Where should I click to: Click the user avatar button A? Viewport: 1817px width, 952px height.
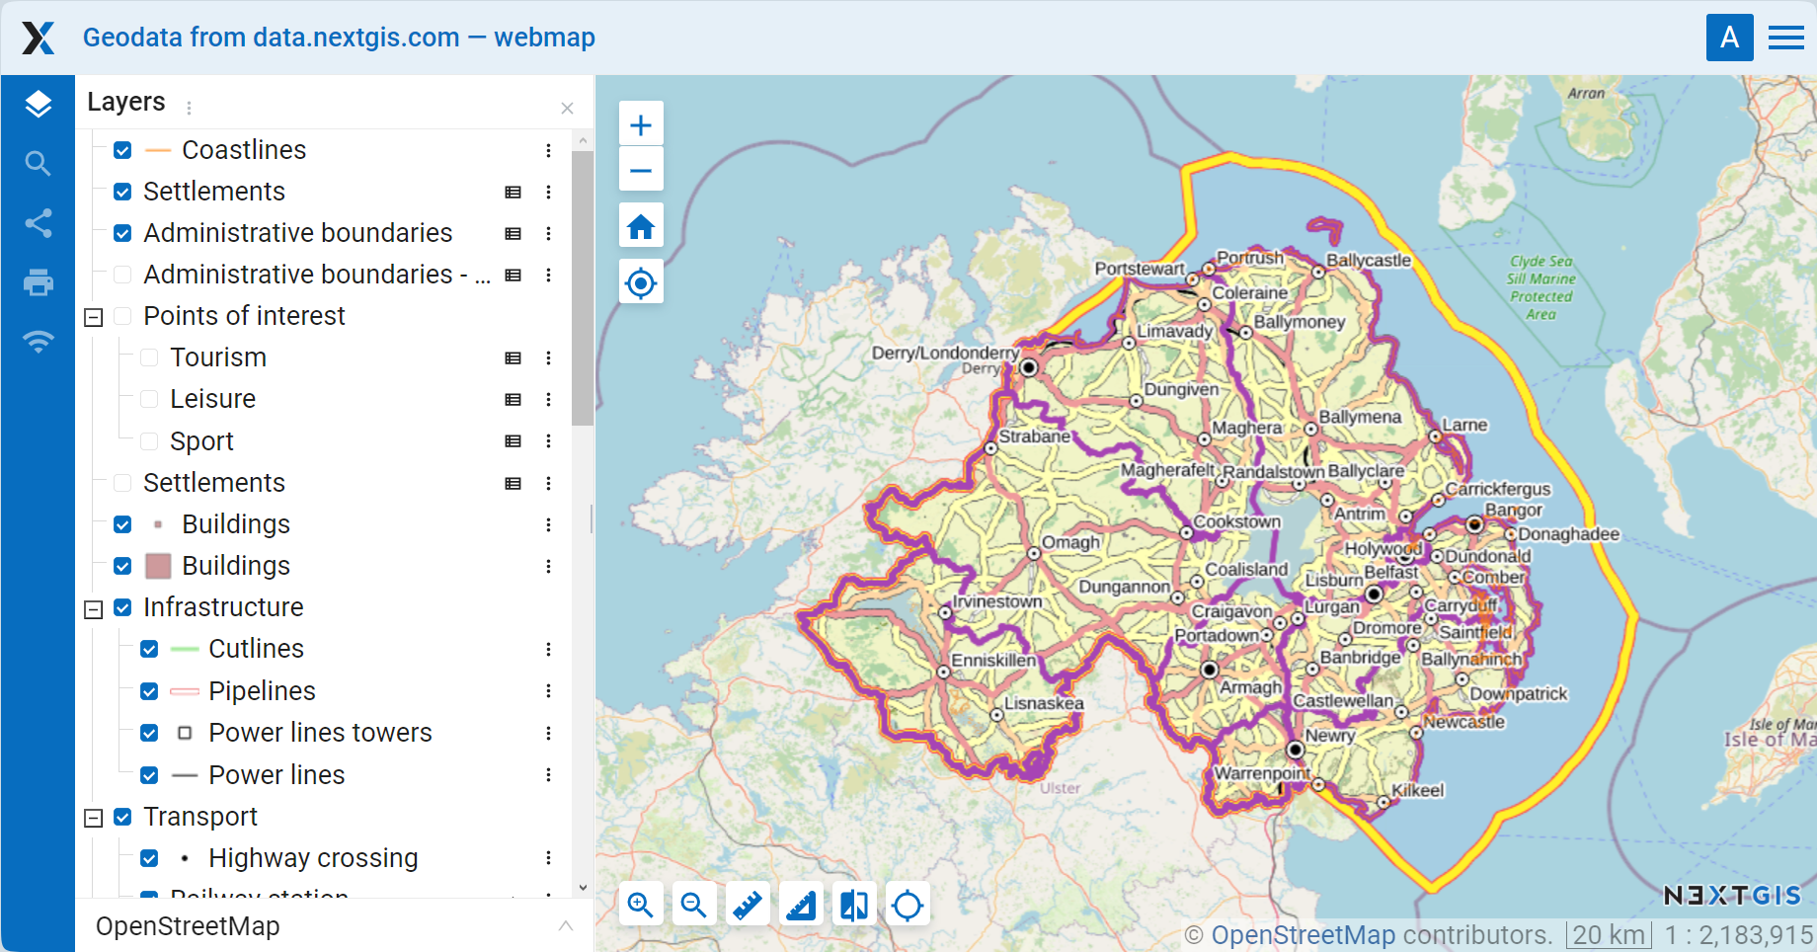1729,38
